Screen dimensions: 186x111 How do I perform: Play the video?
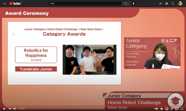tap(4, 109)
